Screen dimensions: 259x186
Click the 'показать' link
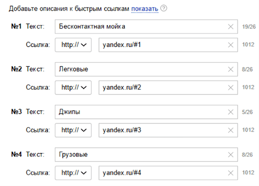144,9
